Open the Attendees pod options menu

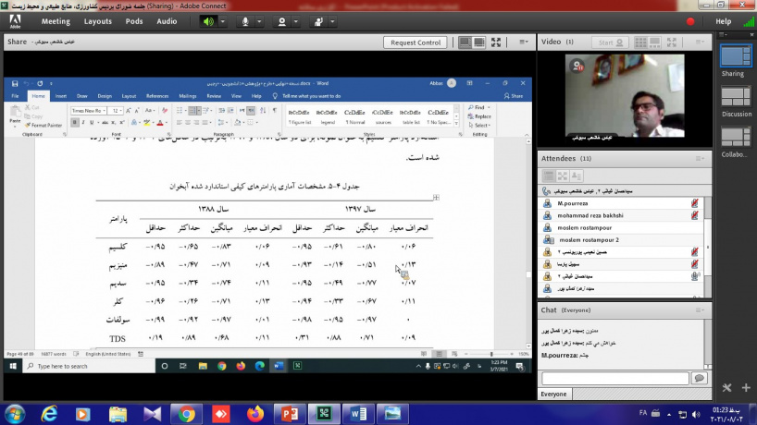[700, 159]
